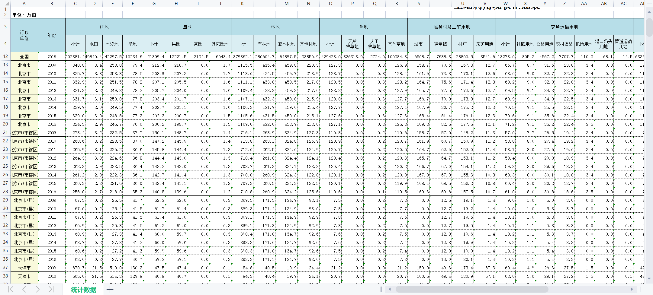Select column header K
The width and height of the screenshot is (653, 295).
pos(242,4)
